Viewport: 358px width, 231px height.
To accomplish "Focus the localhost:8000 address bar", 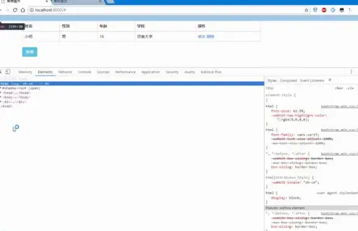I will pyautogui.click(x=169, y=10).
